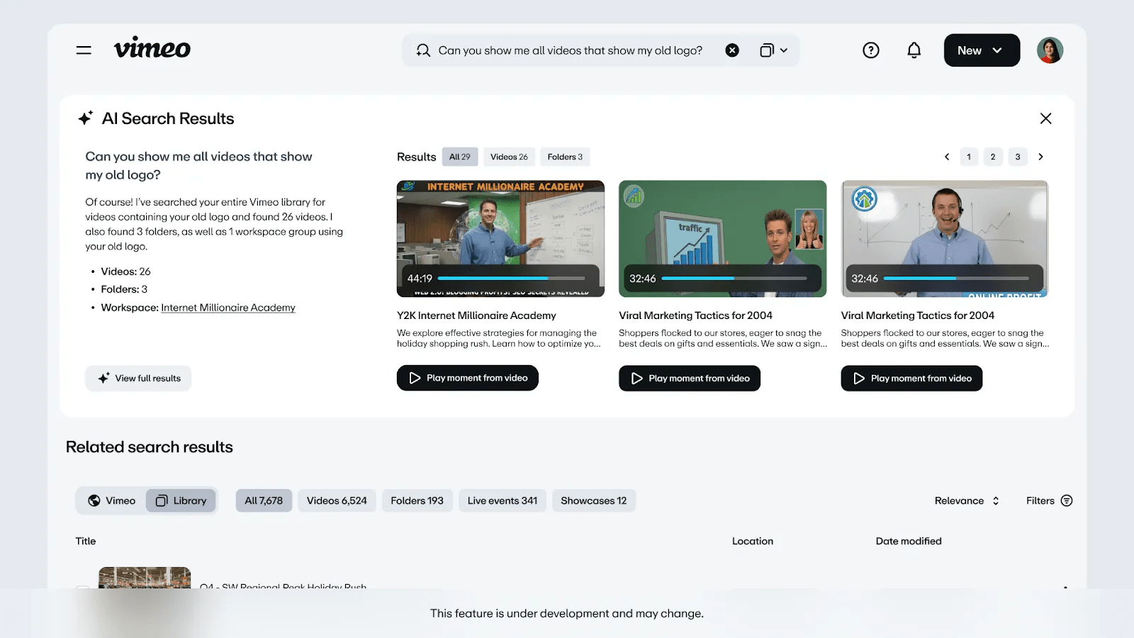Open the Internet Millionaire Academy workspace link
The height and width of the screenshot is (638, 1134).
pos(228,307)
